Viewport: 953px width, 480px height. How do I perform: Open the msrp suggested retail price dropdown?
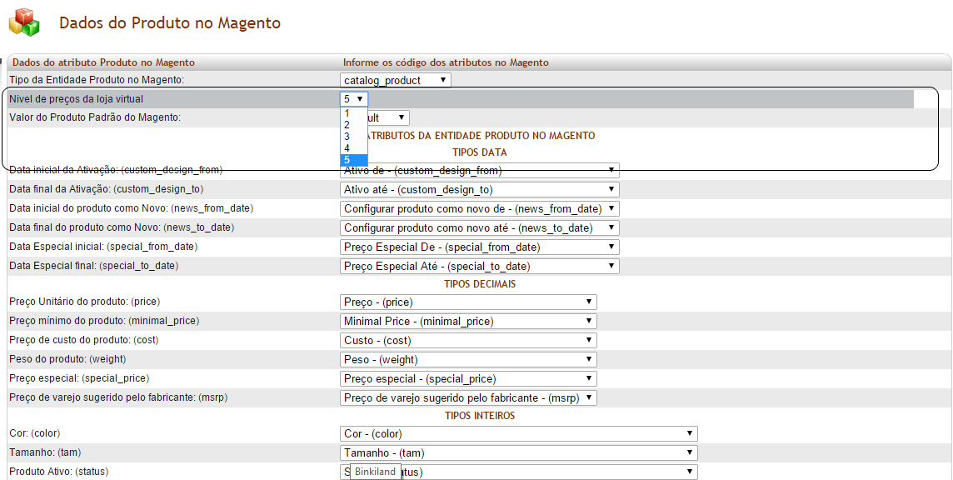pos(468,397)
